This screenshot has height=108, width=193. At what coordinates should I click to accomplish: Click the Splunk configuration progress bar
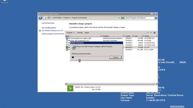pyautogui.click(x=90, y=57)
